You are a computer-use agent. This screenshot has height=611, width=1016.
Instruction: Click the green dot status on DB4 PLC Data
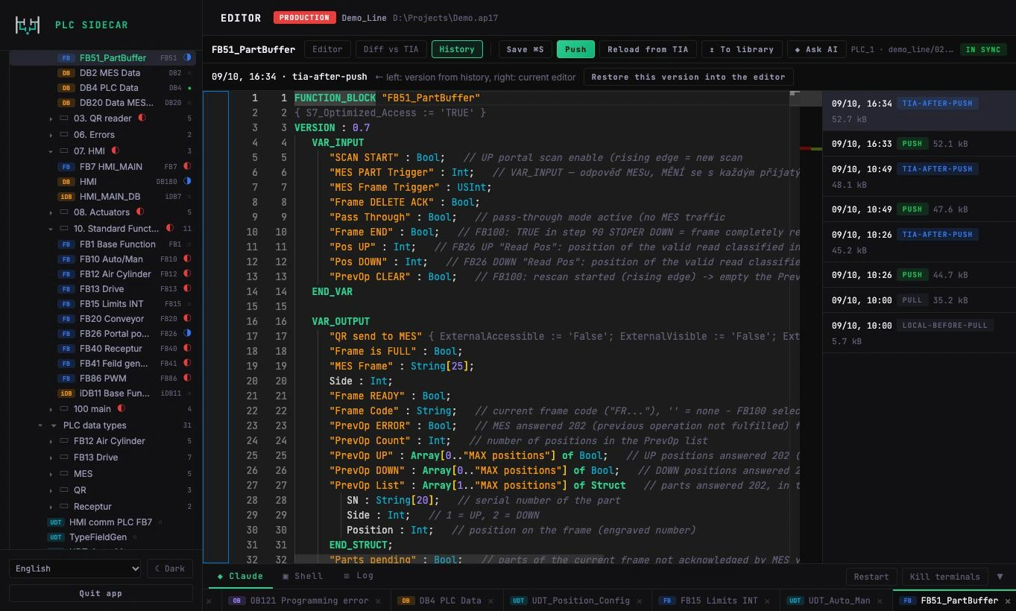pyautogui.click(x=189, y=88)
